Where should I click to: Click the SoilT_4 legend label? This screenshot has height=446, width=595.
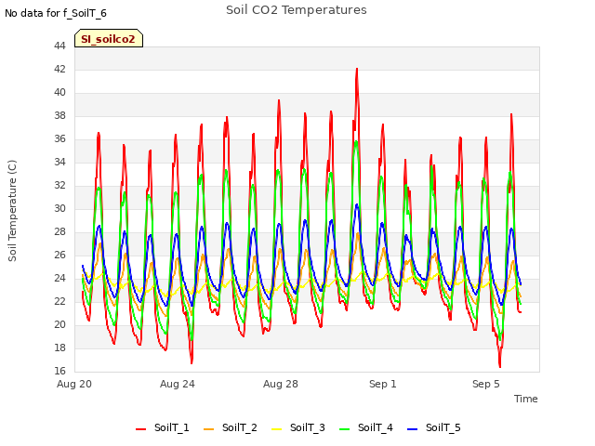pyautogui.click(x=376, y=427)
